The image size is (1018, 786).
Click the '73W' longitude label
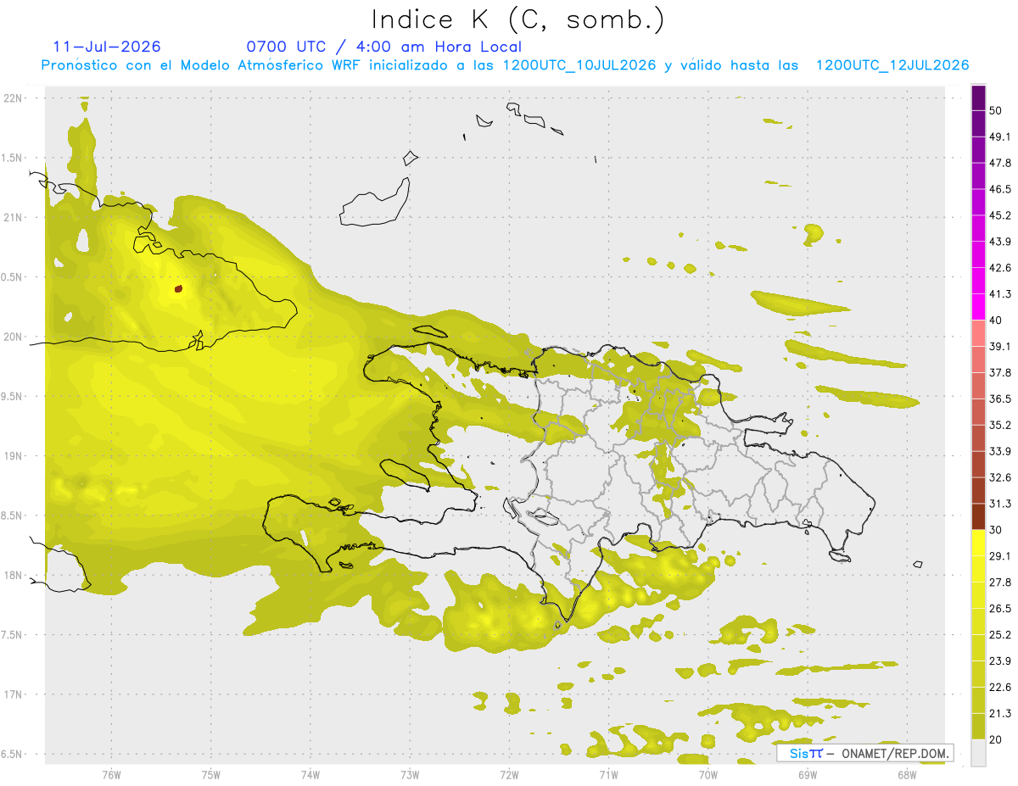click(410, 775)
